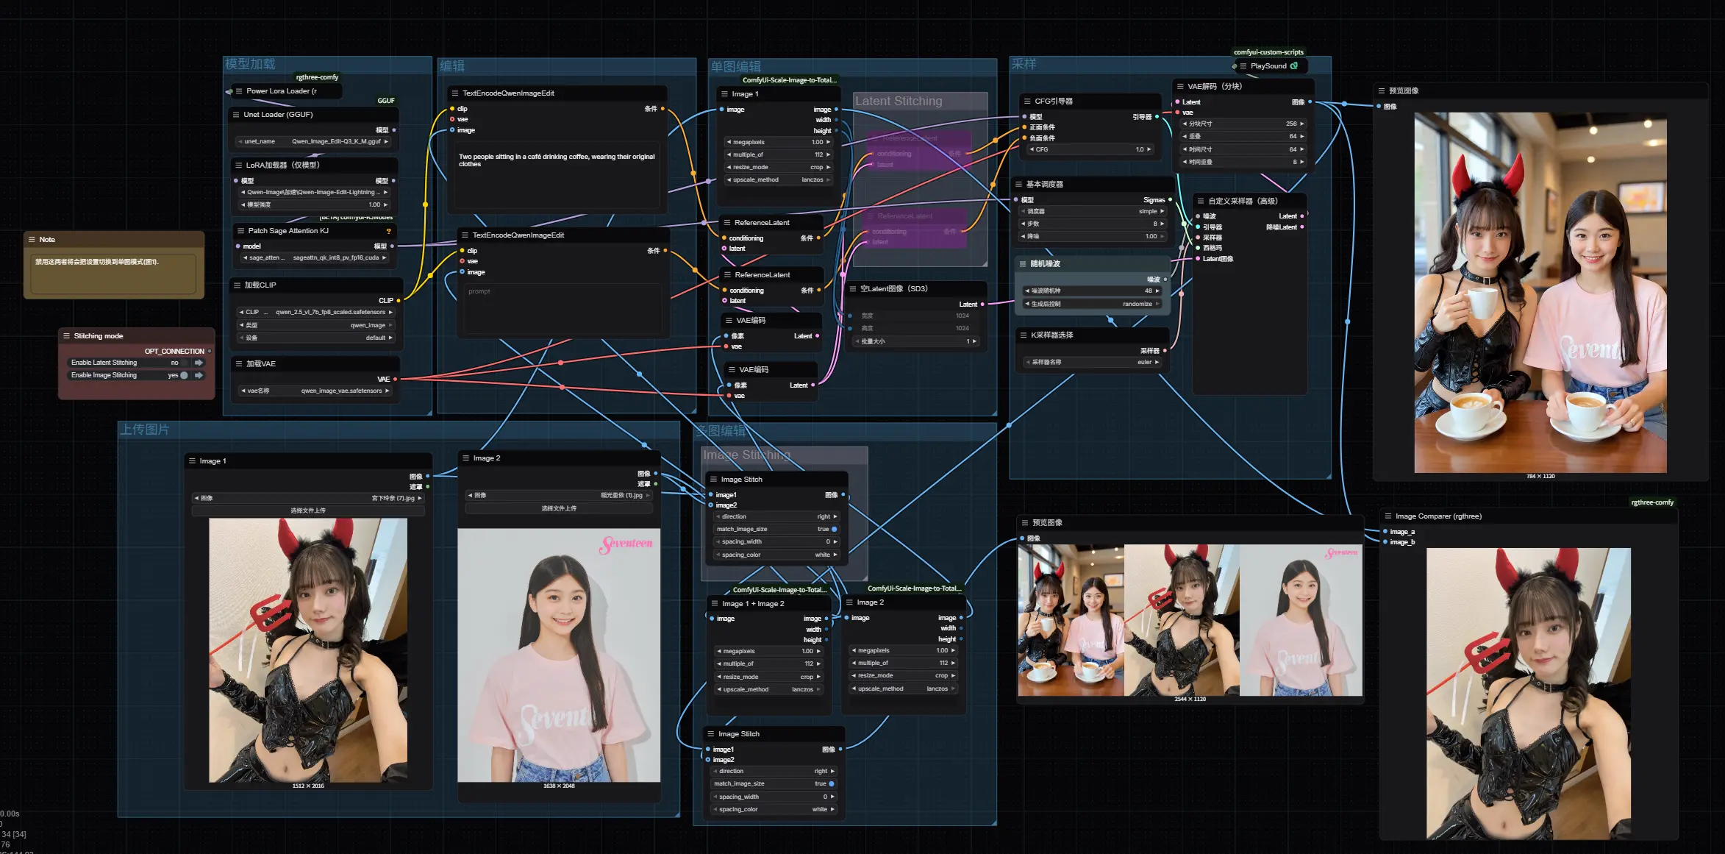Screen dimensions: 1725x854
Task: Click the PlaySound node's green sound icon
Action: pos(1294,65)
